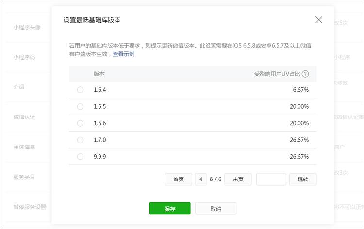This screenshot has width=364, height=229.
Task: Select version 1.6.5 radio button
Action: tap(80, 106)
